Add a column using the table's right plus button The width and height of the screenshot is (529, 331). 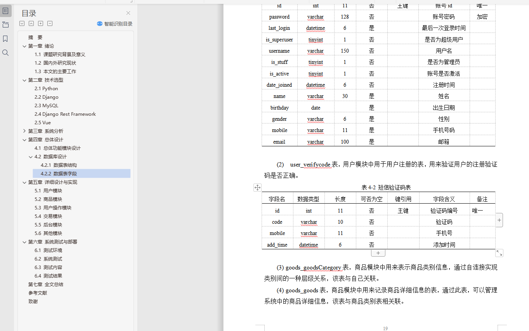[500, 220]
